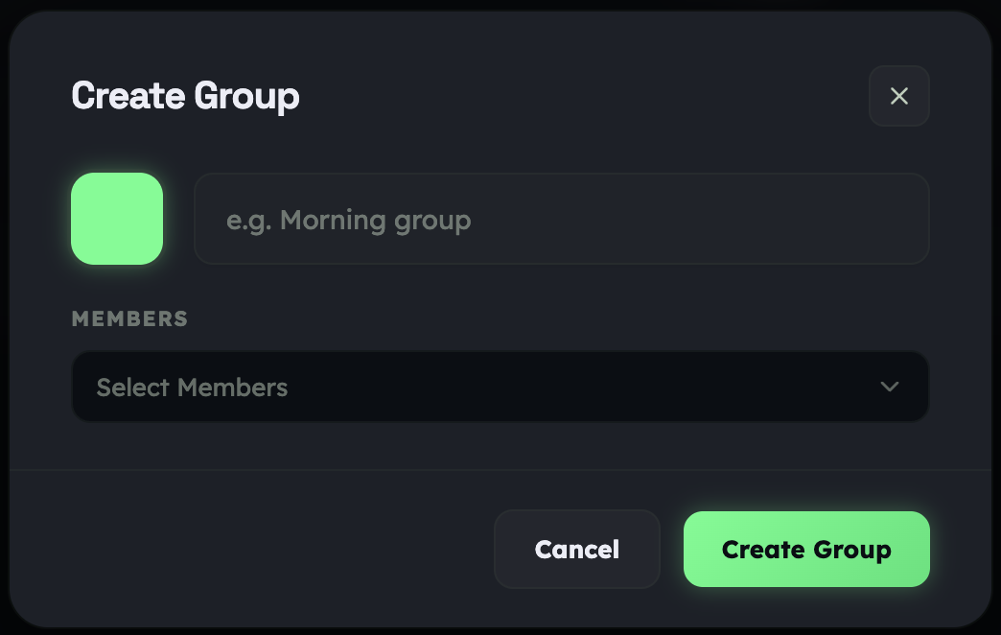The height and width of the screenshot is (635, 1001).
Task: Click the green Create Group button
Action: (806, 549)
